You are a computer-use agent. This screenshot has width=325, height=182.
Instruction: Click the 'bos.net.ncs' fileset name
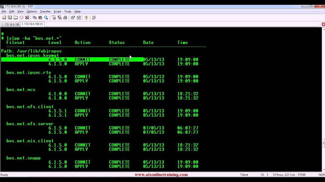coord(21,89)
